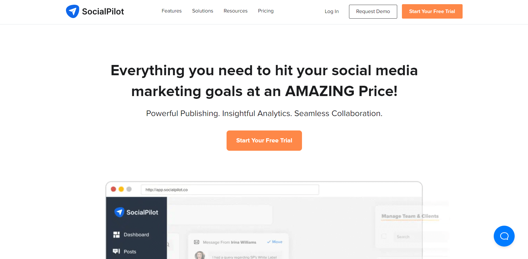Click the red traffic light dot
The width and height of the screenshot is (528, 259).
coord(114,189)
